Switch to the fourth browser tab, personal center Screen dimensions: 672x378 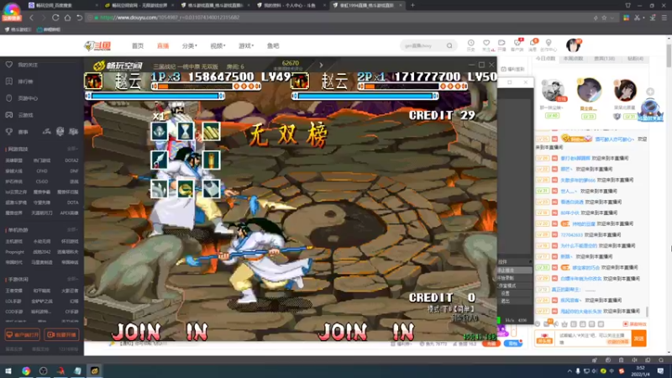(x=291, y=5)
